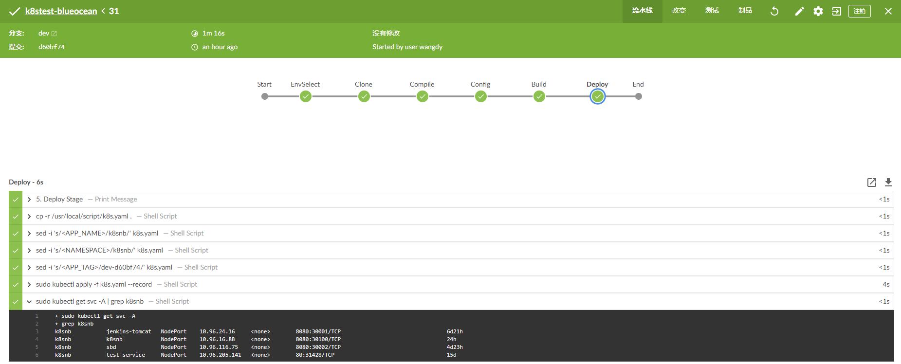
Task: Open the k8stest-blueocean pipeline link
Action: [61, 11]
